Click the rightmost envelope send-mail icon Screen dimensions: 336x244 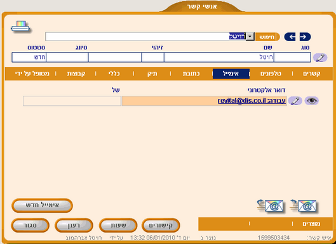pyautogui.click(x=304, y=206)
